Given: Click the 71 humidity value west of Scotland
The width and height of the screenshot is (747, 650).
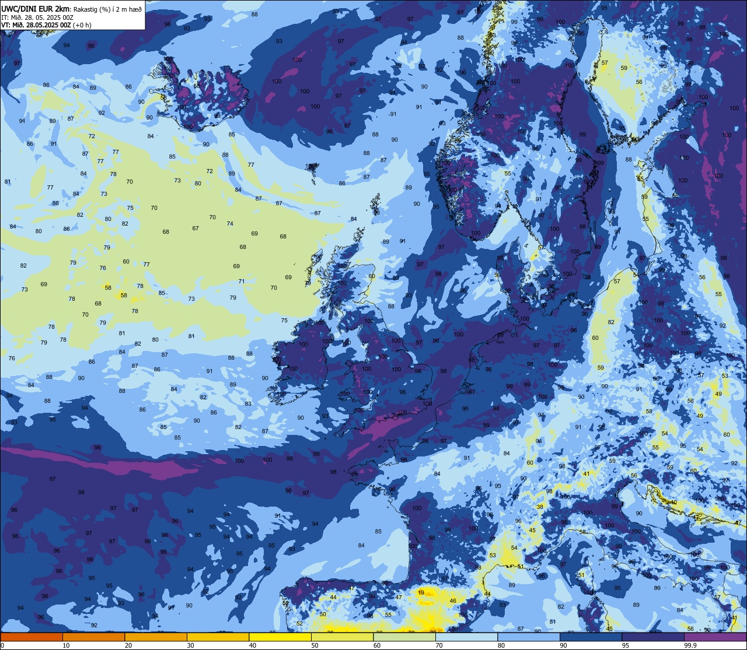Looking at the screenshot, I should pos(242,282).
